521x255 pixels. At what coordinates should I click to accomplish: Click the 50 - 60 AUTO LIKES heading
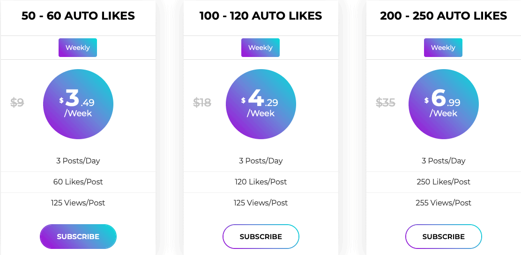pos(78,15)
